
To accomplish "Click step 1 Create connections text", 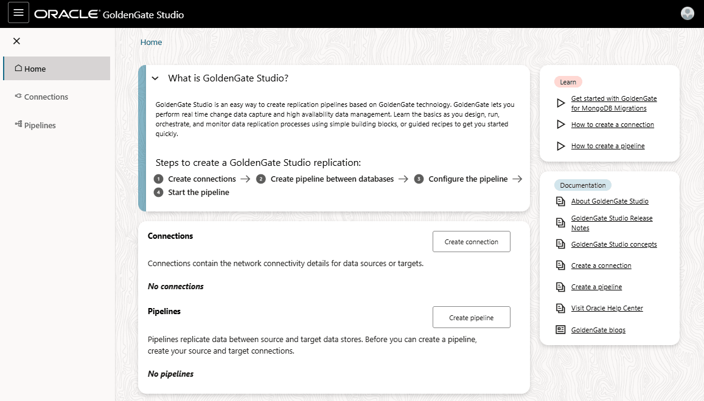I will tap(201, 179).
